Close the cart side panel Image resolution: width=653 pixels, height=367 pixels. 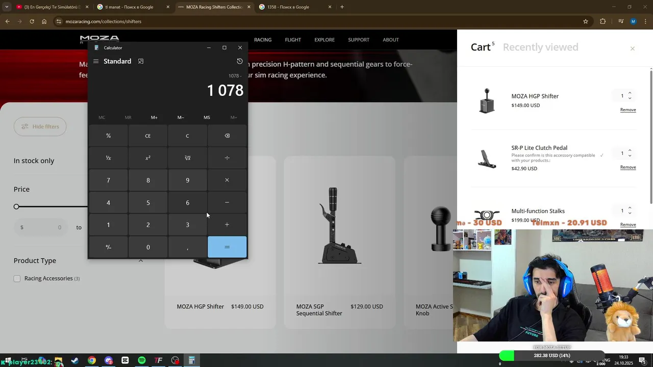click(632, 48)
